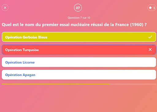
Task: Click the score number 5 beside star
Action: (x=154, y=8)
